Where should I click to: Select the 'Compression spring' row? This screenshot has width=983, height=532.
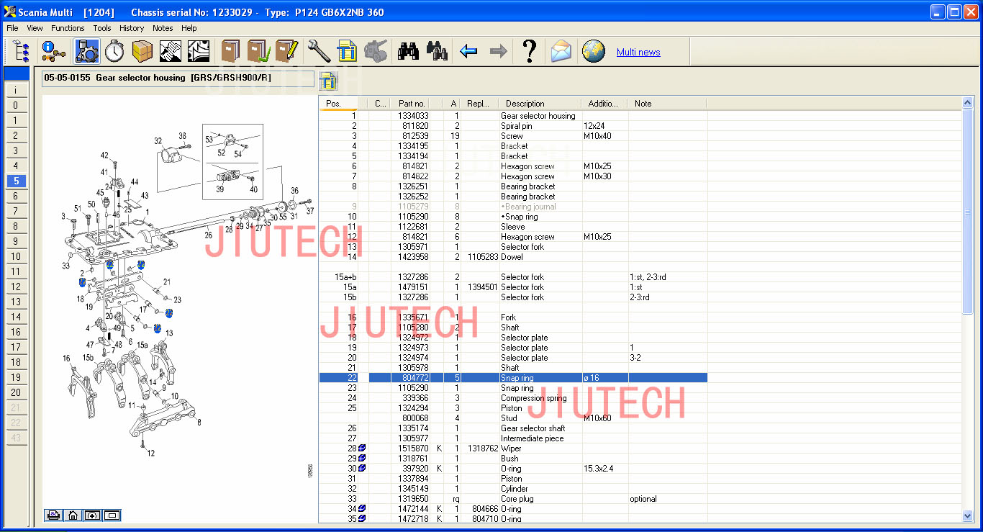(513, 398)
